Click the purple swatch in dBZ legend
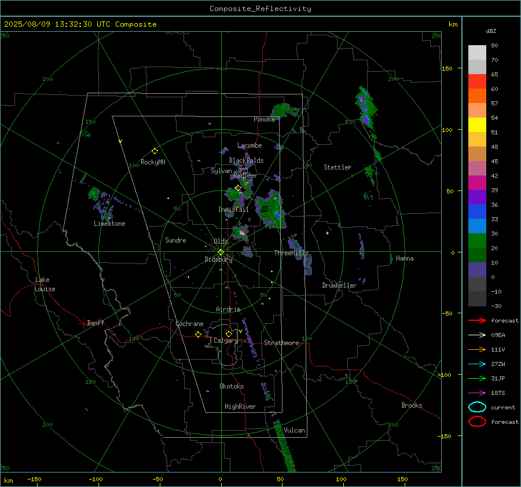Image resolution: width=521 pixels, height=487 pixels. (x=477, y=197)
